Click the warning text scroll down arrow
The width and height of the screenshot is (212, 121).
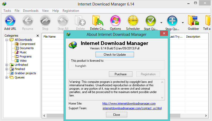click(x=162, y=98)
